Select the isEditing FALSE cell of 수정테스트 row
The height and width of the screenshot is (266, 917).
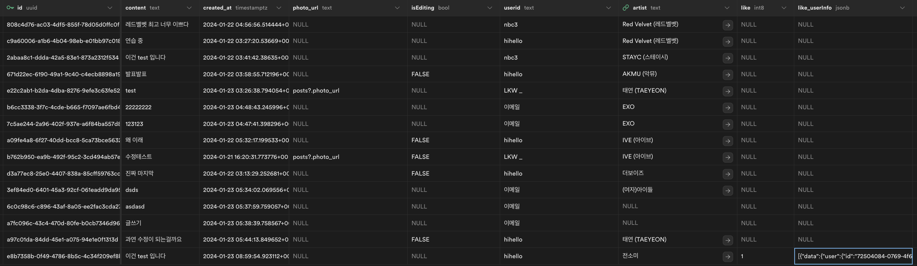[420, 157]
